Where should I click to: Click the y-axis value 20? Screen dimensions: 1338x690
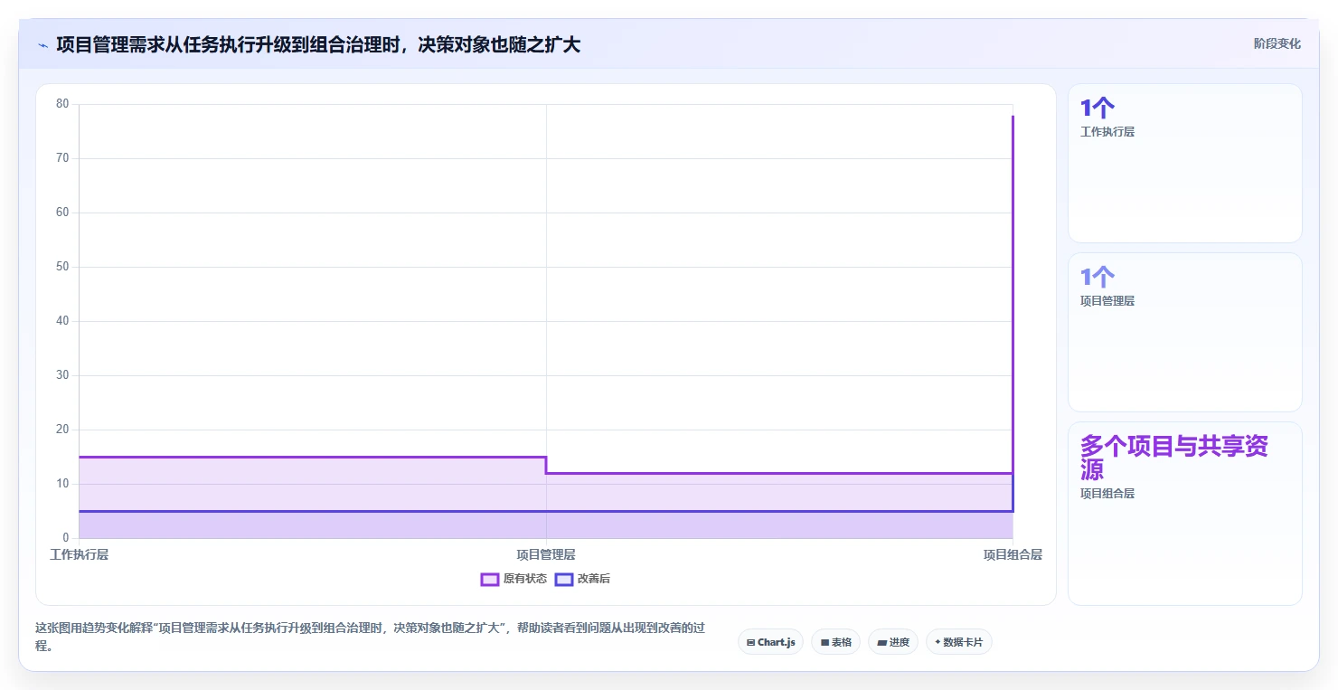tap(62, 430)
